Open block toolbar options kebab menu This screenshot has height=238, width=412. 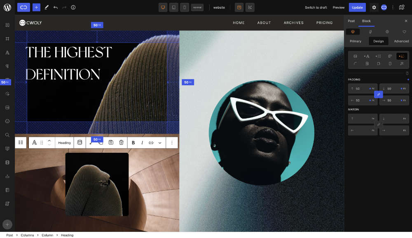(x=172, y=142)
